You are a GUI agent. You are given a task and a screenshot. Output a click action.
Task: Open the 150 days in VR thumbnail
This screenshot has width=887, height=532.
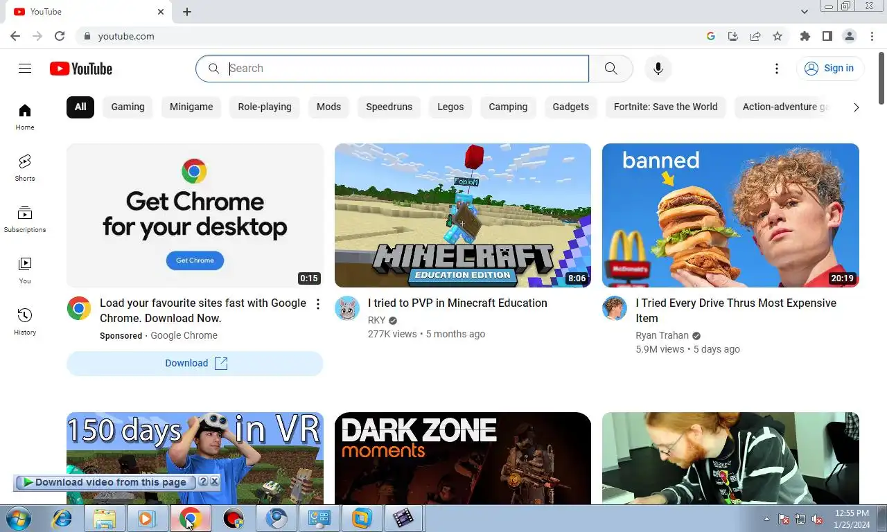coord(195,458)
